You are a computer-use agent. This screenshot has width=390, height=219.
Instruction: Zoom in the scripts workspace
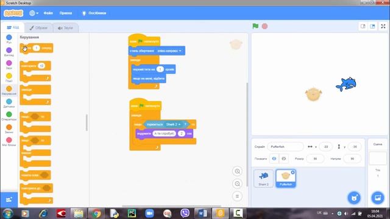coord(237,171)
